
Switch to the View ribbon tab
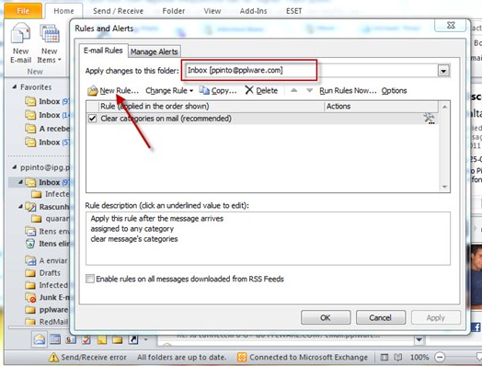pos(212,11)
